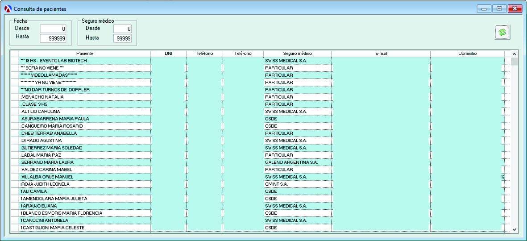Click the Fecha Desde input field
The image size is (527, 241).
(53, 29)
